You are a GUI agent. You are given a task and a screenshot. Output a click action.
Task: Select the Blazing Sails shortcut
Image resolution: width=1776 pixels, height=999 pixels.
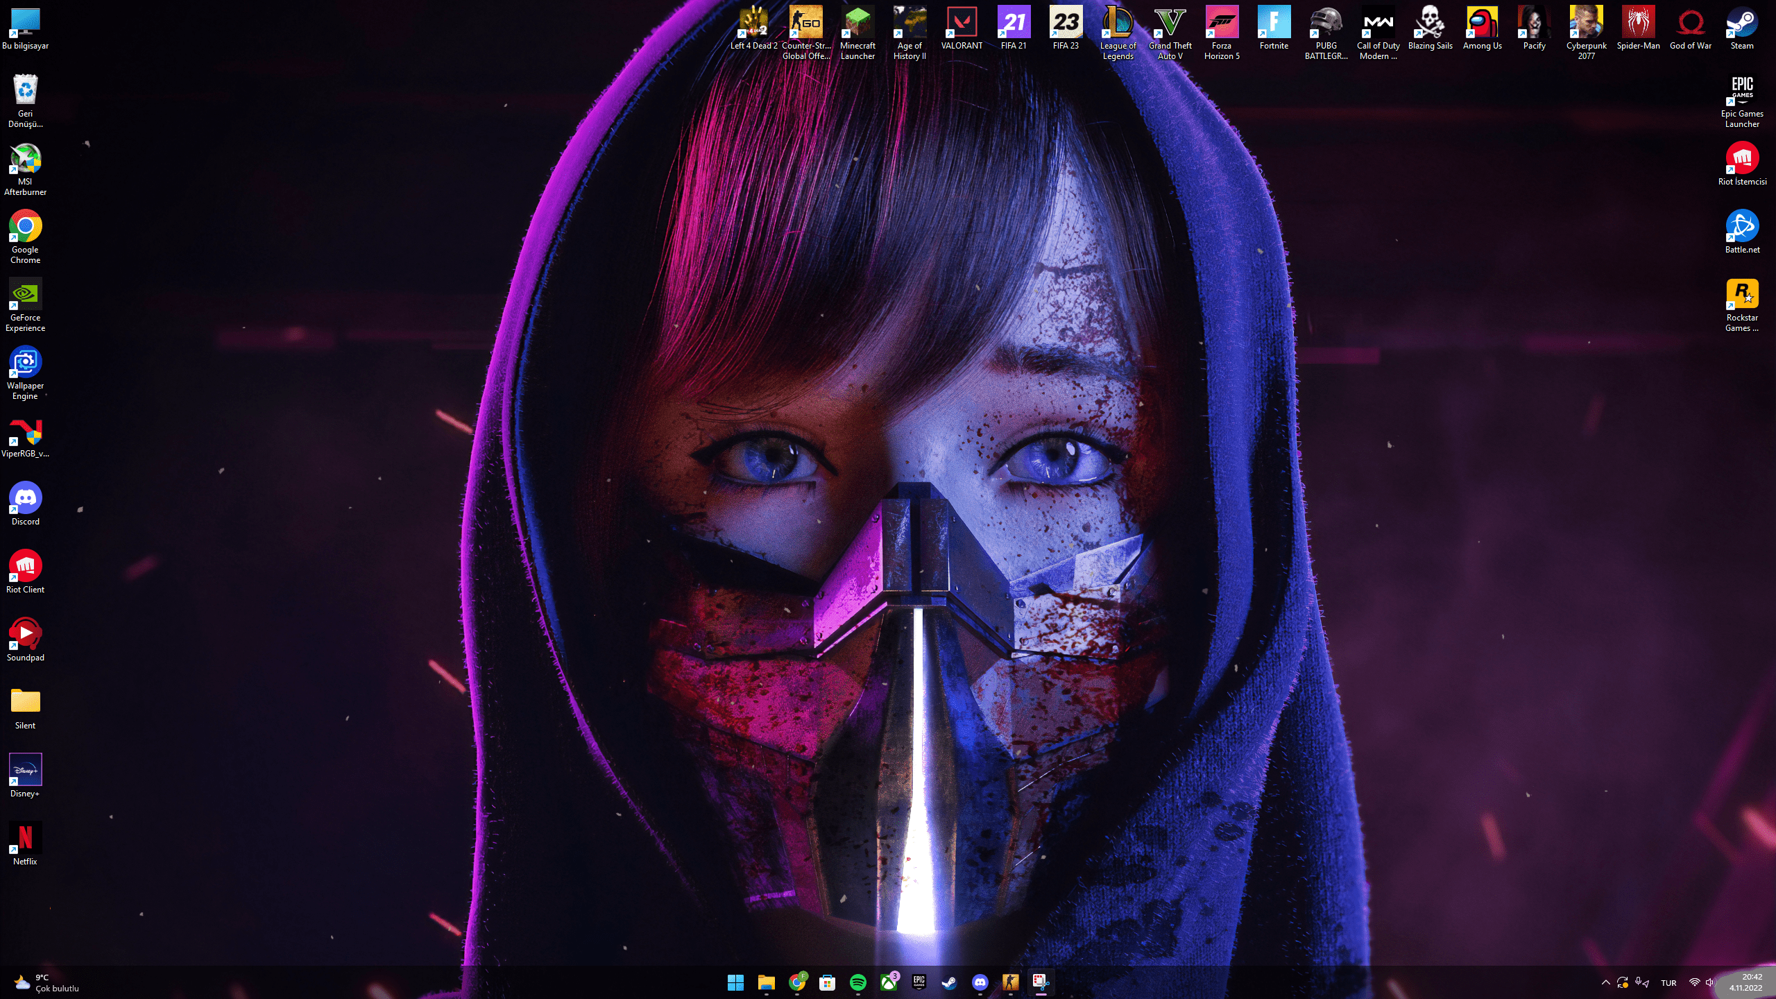tap(1430, 29)
